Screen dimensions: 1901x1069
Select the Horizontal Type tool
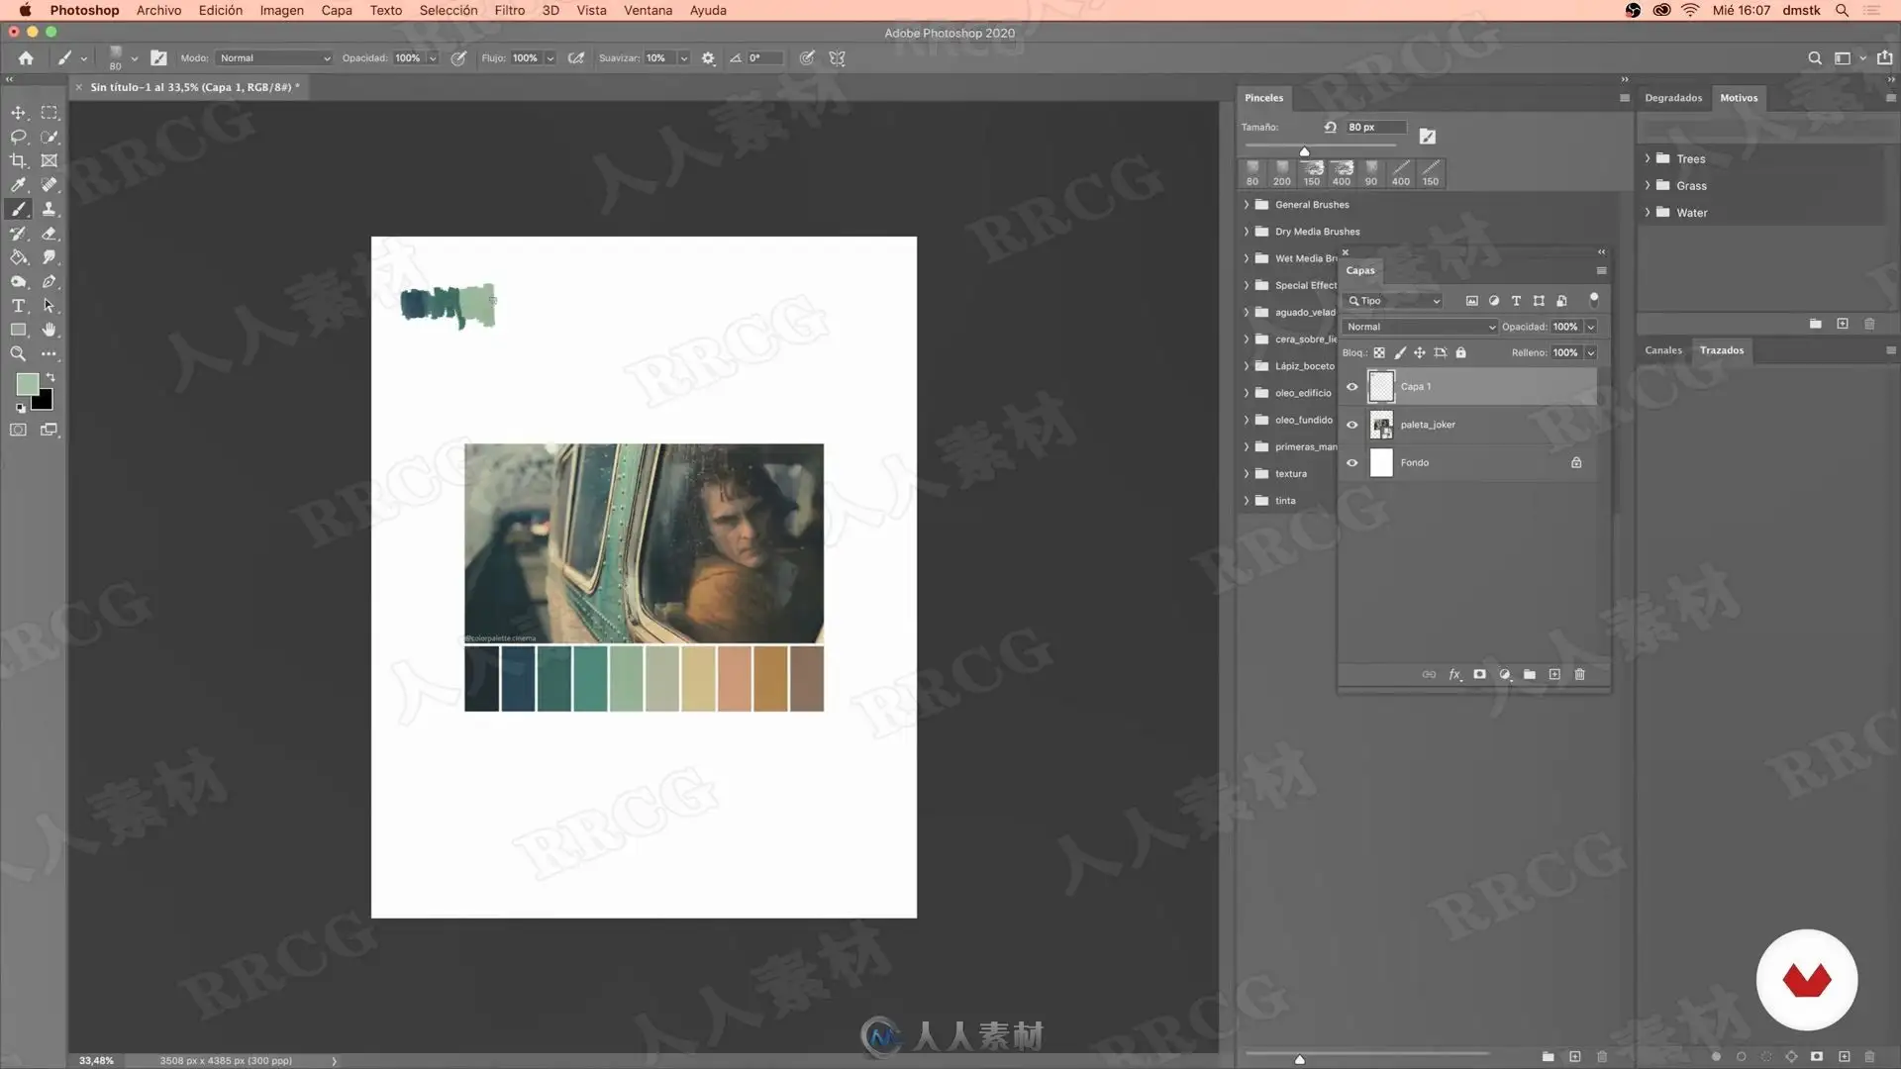(18, 306)
